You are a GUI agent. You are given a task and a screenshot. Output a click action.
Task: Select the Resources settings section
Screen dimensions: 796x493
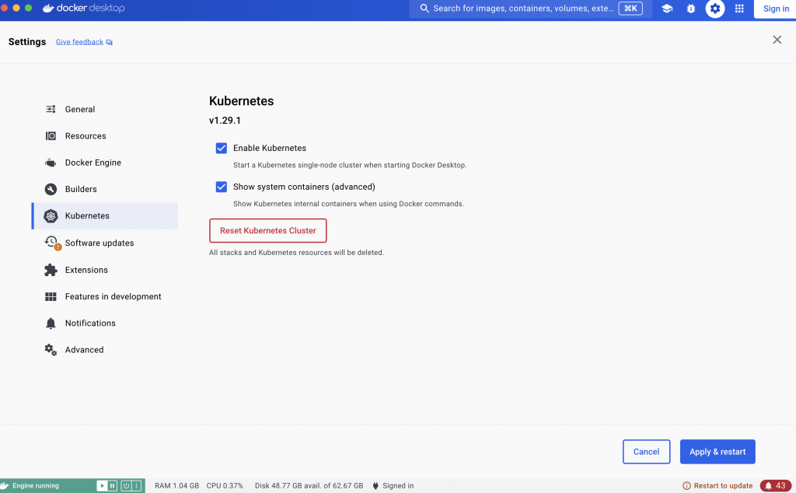86,136
